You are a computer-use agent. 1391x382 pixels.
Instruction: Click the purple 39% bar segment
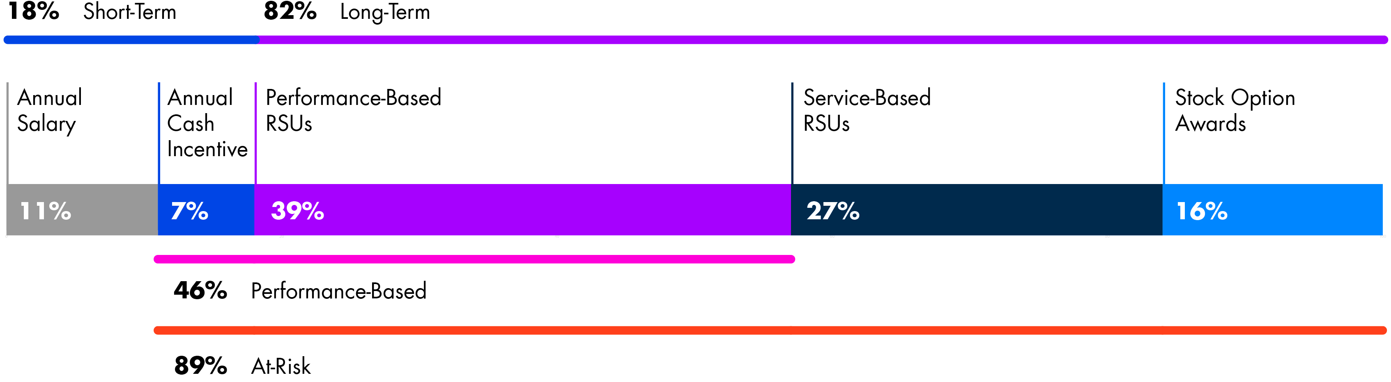pos(523,209)
